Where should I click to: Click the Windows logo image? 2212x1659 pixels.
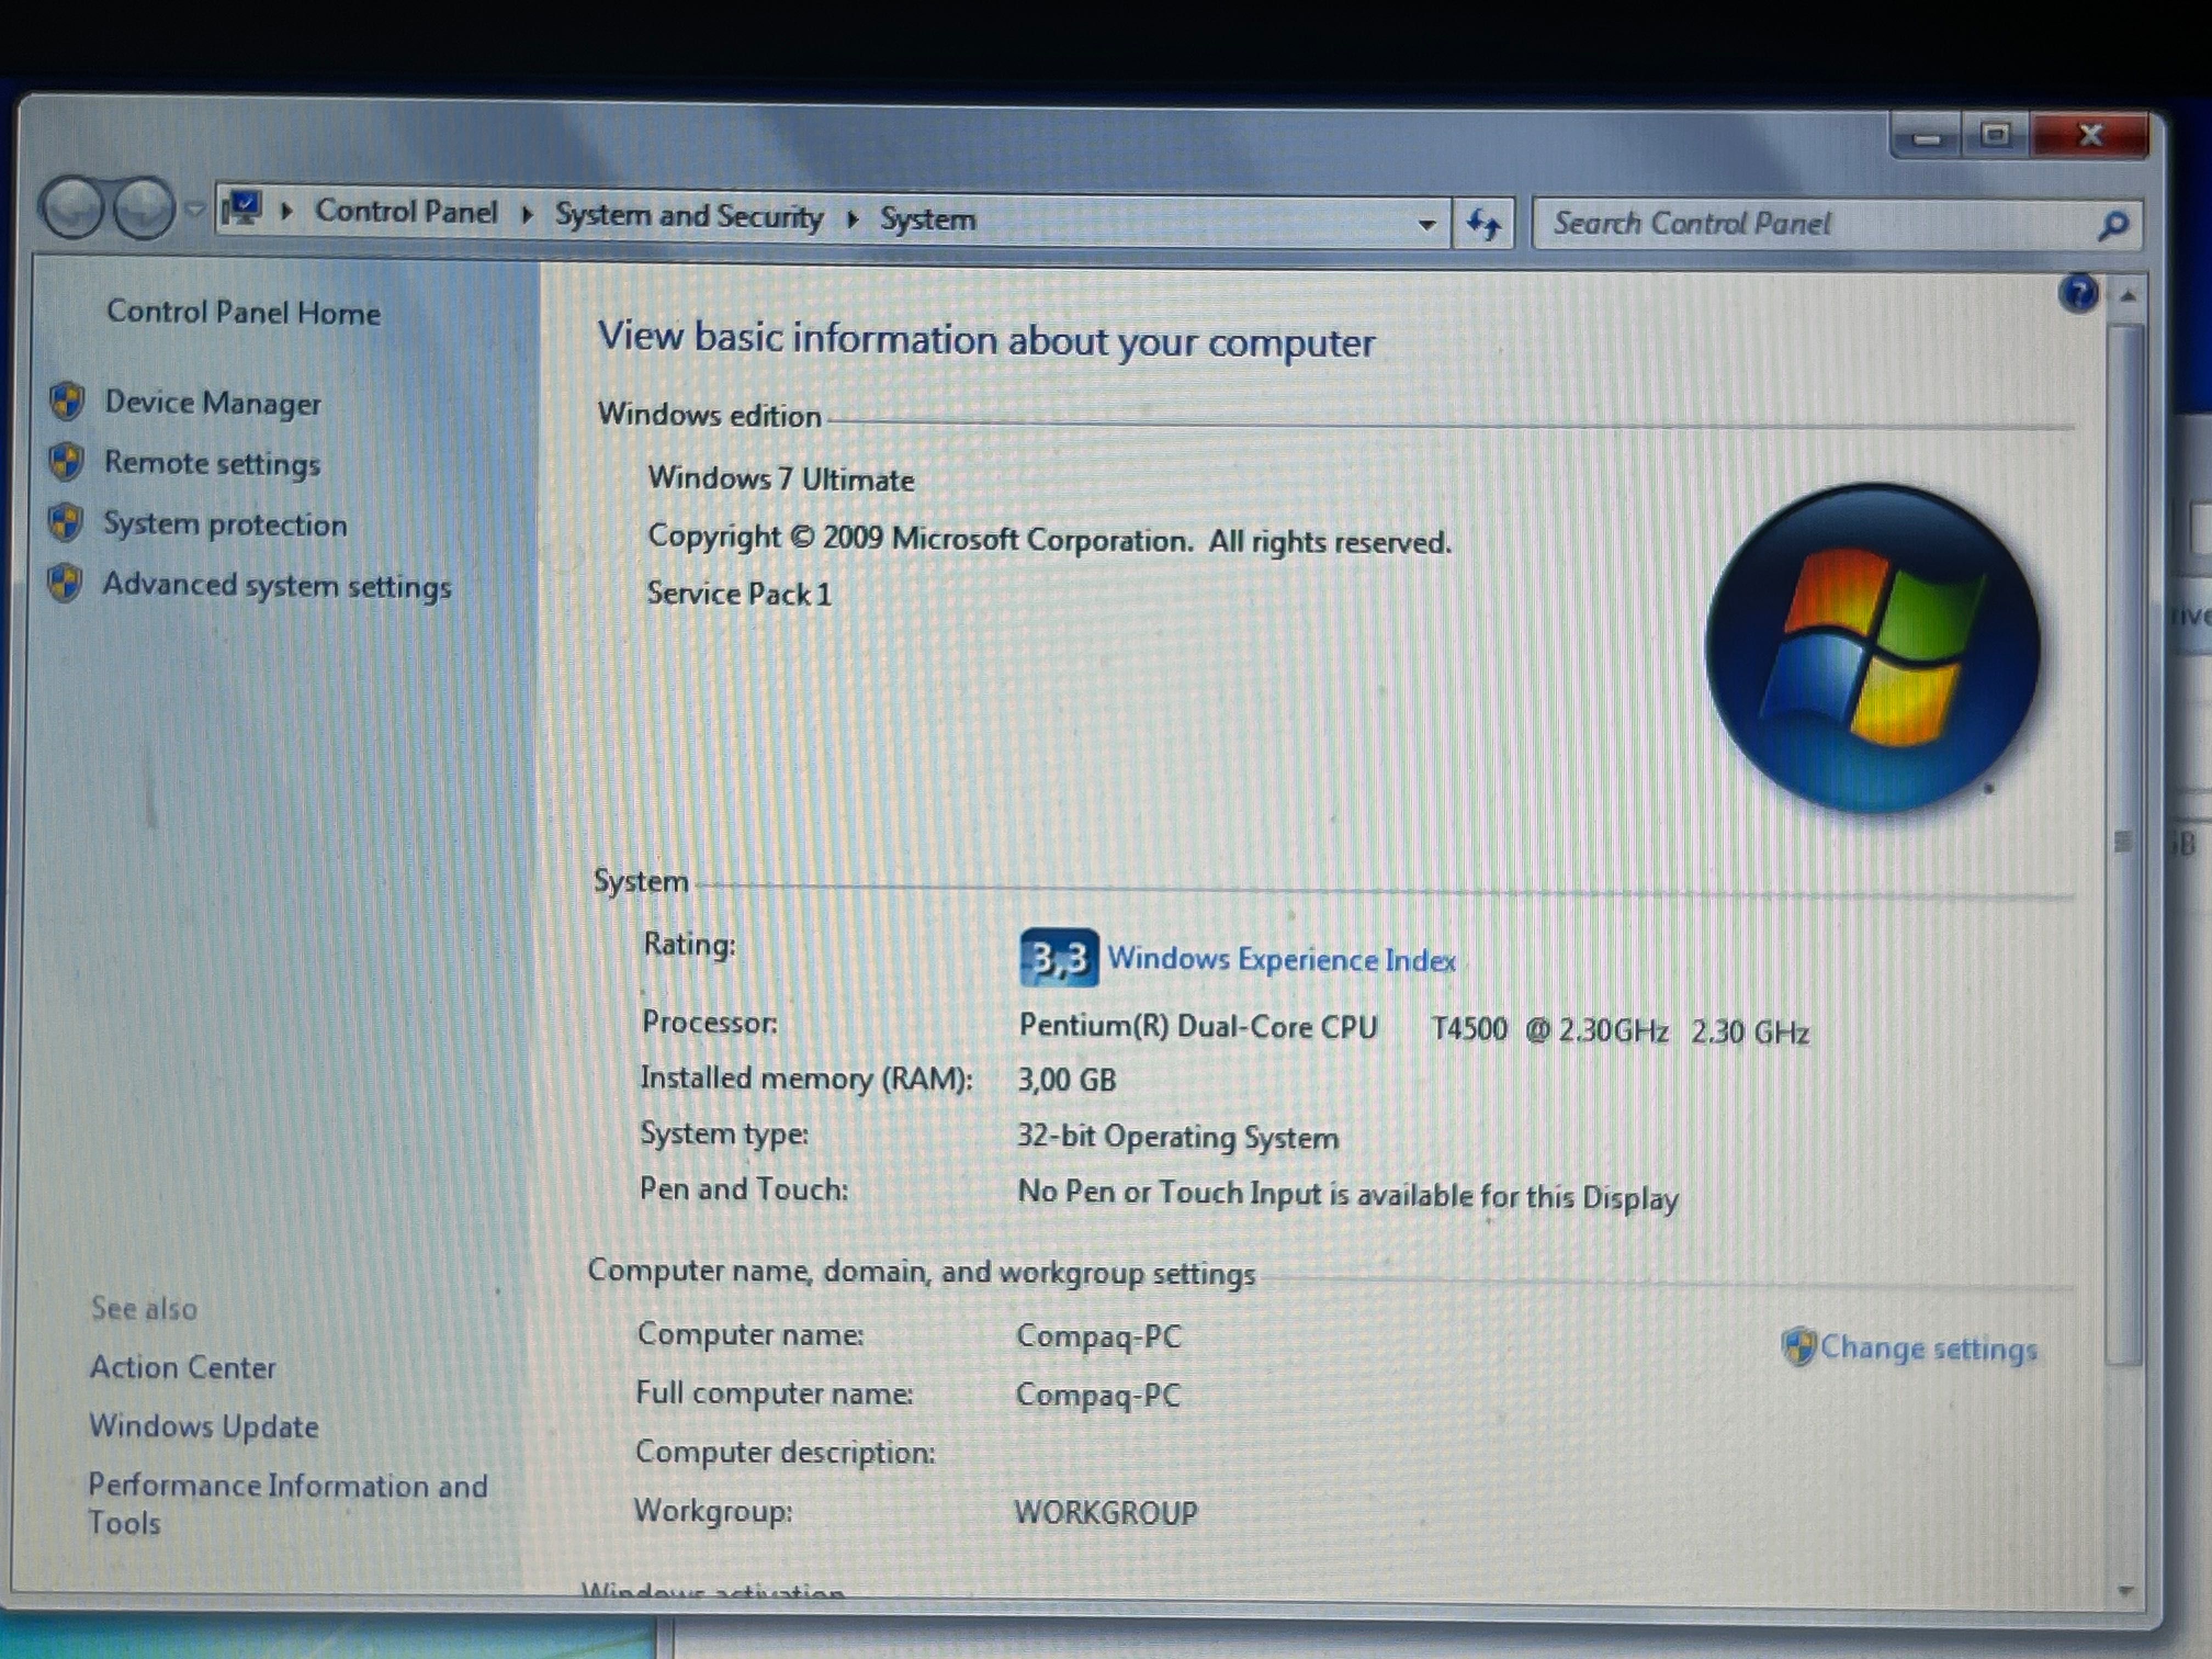pos(1873,649)
